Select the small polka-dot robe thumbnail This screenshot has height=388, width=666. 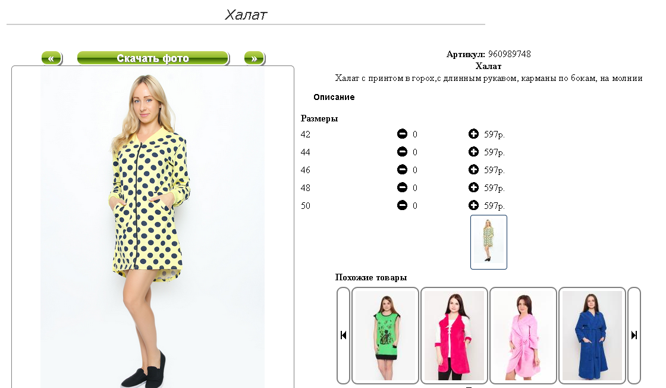click(488, 242)
